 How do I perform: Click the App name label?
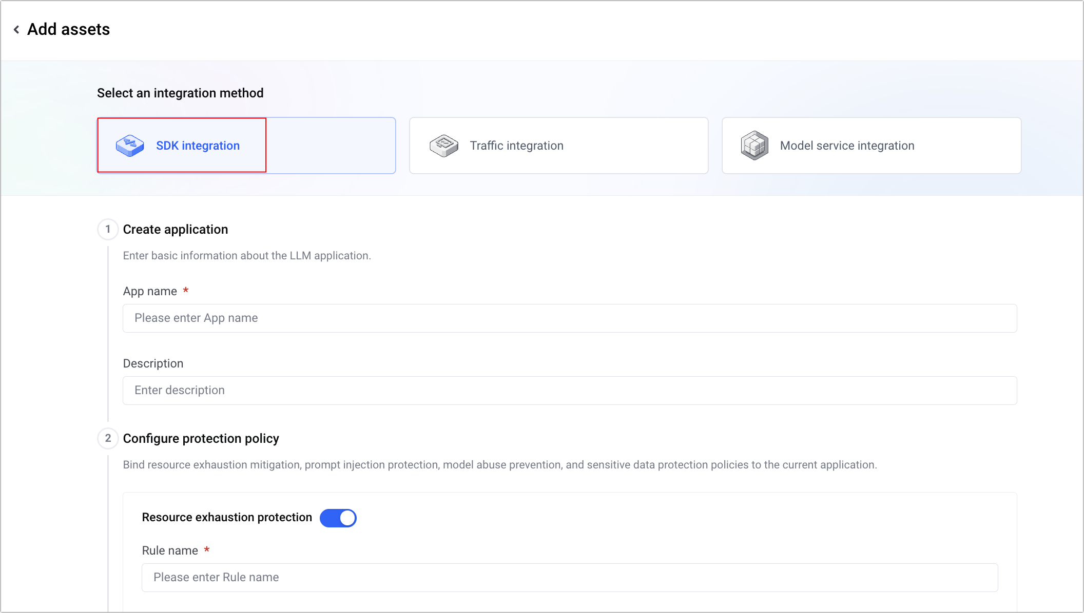coord(150,291)
